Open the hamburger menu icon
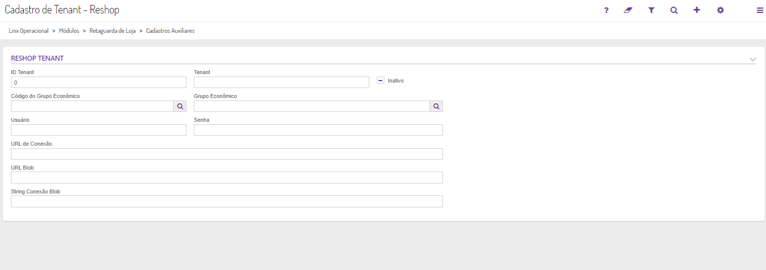 (x=760, y=10)
